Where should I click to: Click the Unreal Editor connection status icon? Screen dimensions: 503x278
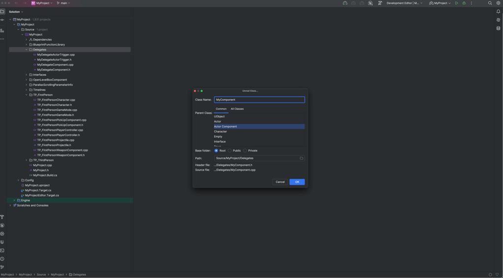(x=370, y=3)
